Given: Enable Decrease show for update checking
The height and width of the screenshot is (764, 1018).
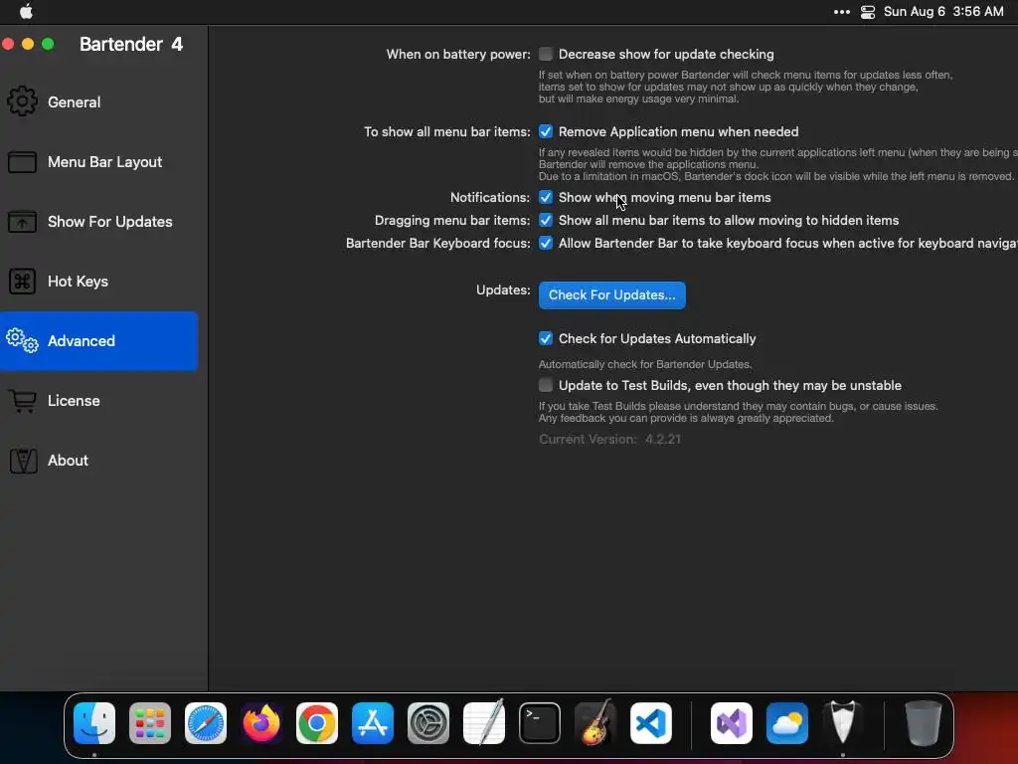Looking at the screenshot, I should 546,54.
